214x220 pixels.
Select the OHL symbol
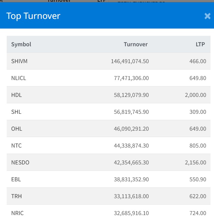click(x=17, y=129)
